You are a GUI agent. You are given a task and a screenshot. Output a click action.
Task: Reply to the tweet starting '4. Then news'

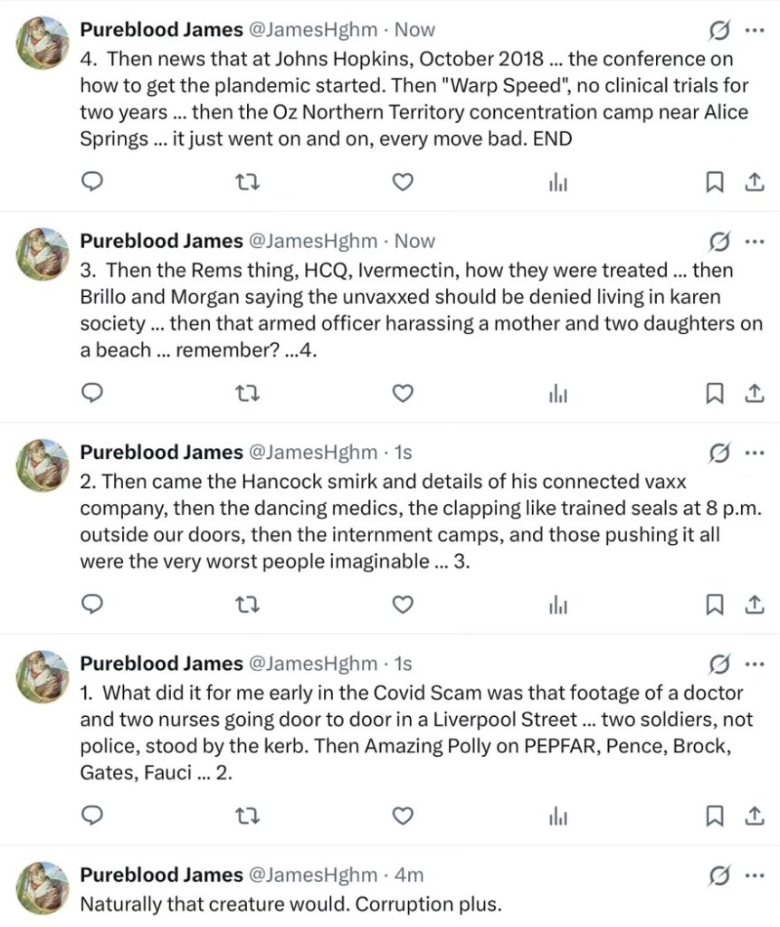92,182
